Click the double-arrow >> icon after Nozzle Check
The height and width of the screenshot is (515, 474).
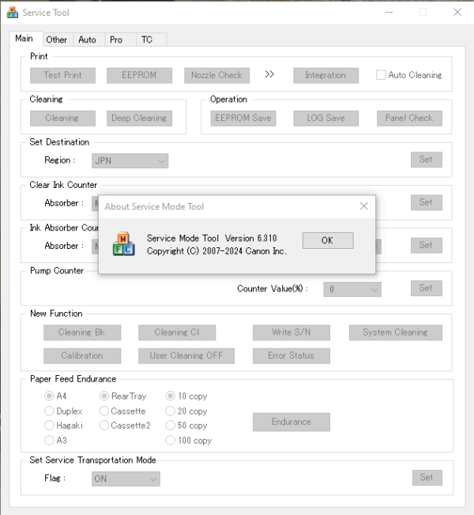(x=269, y=74)
